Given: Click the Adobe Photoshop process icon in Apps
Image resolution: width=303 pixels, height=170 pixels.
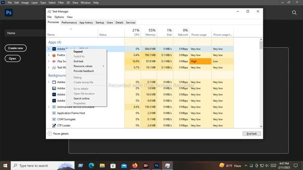Looking at the screenshot, I should point(54,49).
